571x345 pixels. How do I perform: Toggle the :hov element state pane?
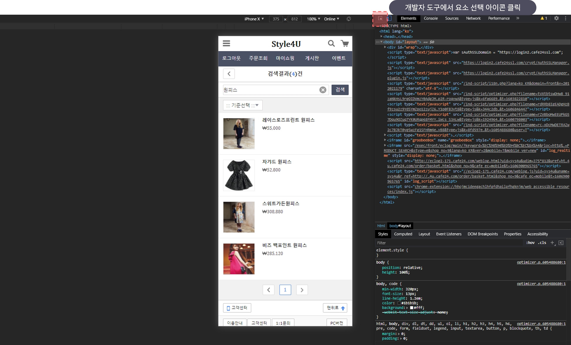coord(530,243)
